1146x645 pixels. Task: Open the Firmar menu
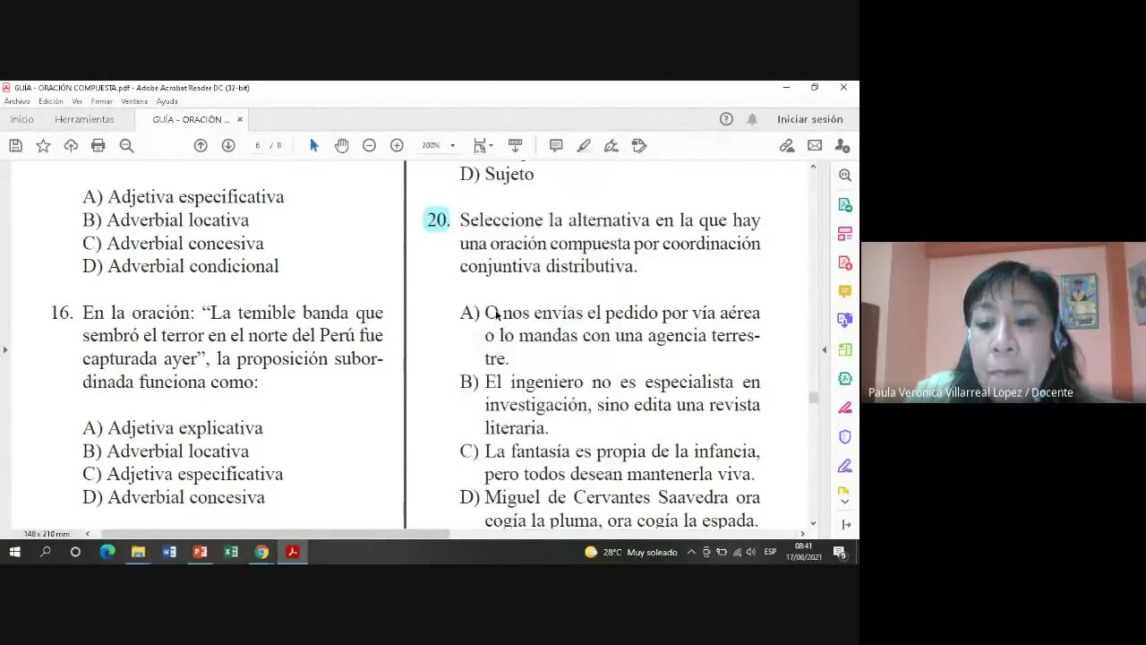(x=102, y=101)
